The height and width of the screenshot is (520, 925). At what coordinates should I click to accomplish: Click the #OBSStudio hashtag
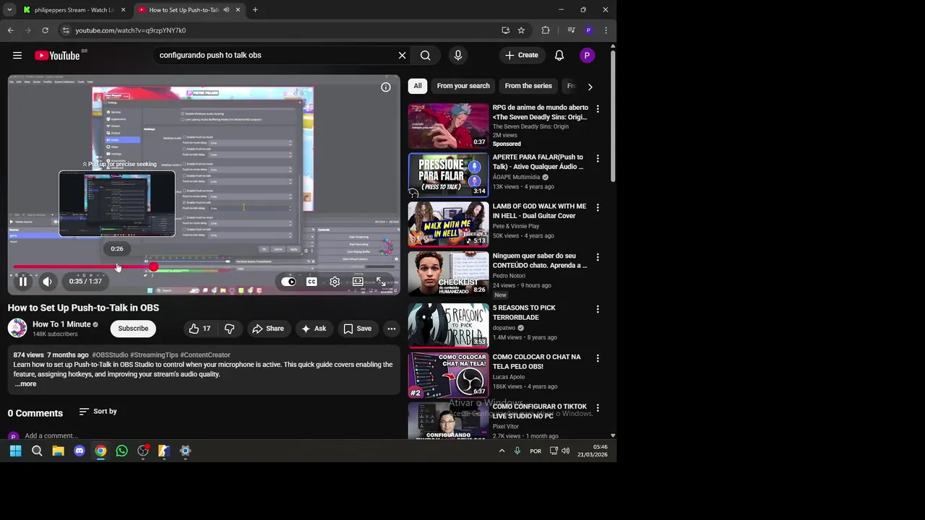point(110,355)
